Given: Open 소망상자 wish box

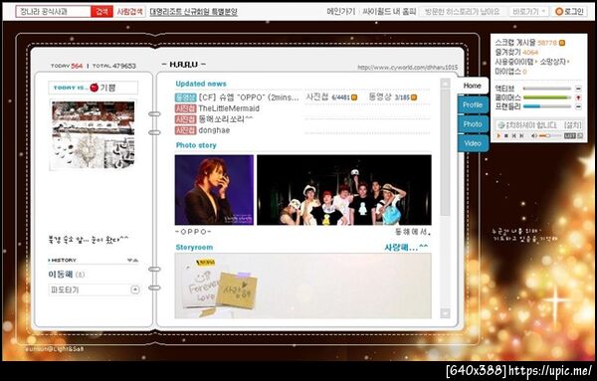Looking at the screenshot, I should click(553, 62).
